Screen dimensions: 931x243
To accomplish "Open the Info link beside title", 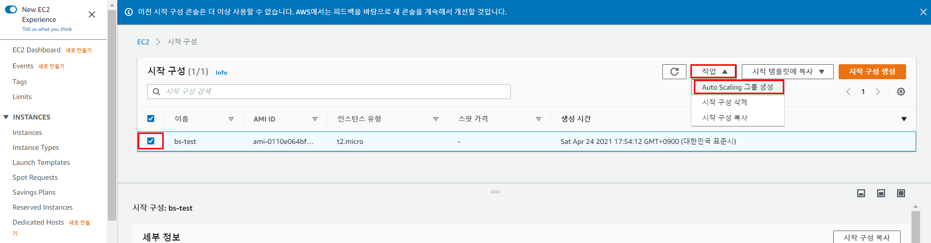I will [221, 73].
